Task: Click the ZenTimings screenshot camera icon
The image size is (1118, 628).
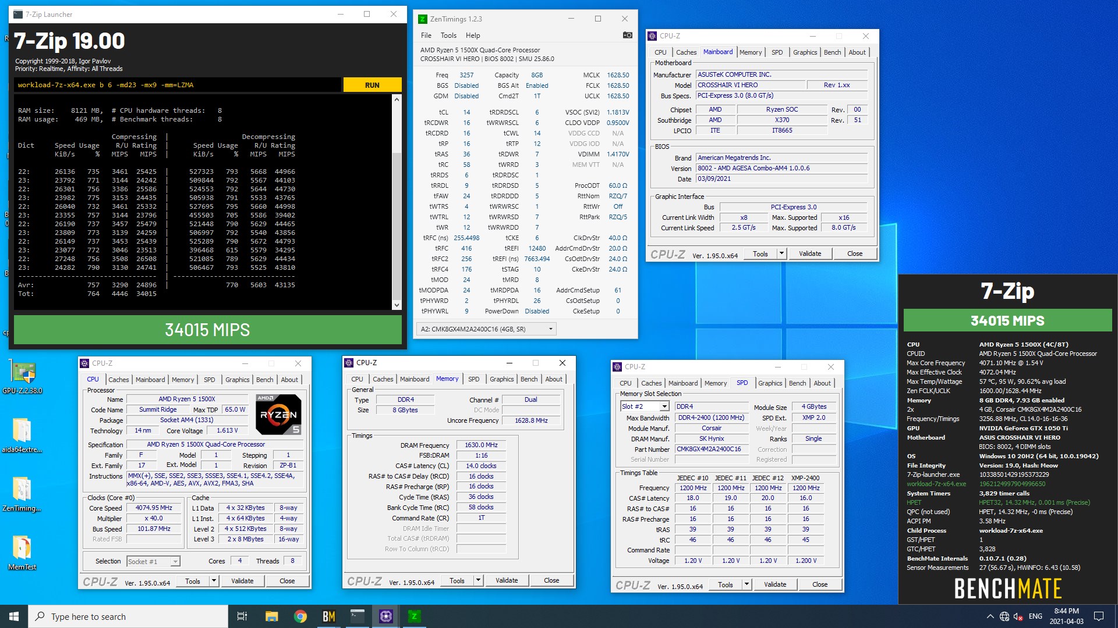Action: click(627, 35)
